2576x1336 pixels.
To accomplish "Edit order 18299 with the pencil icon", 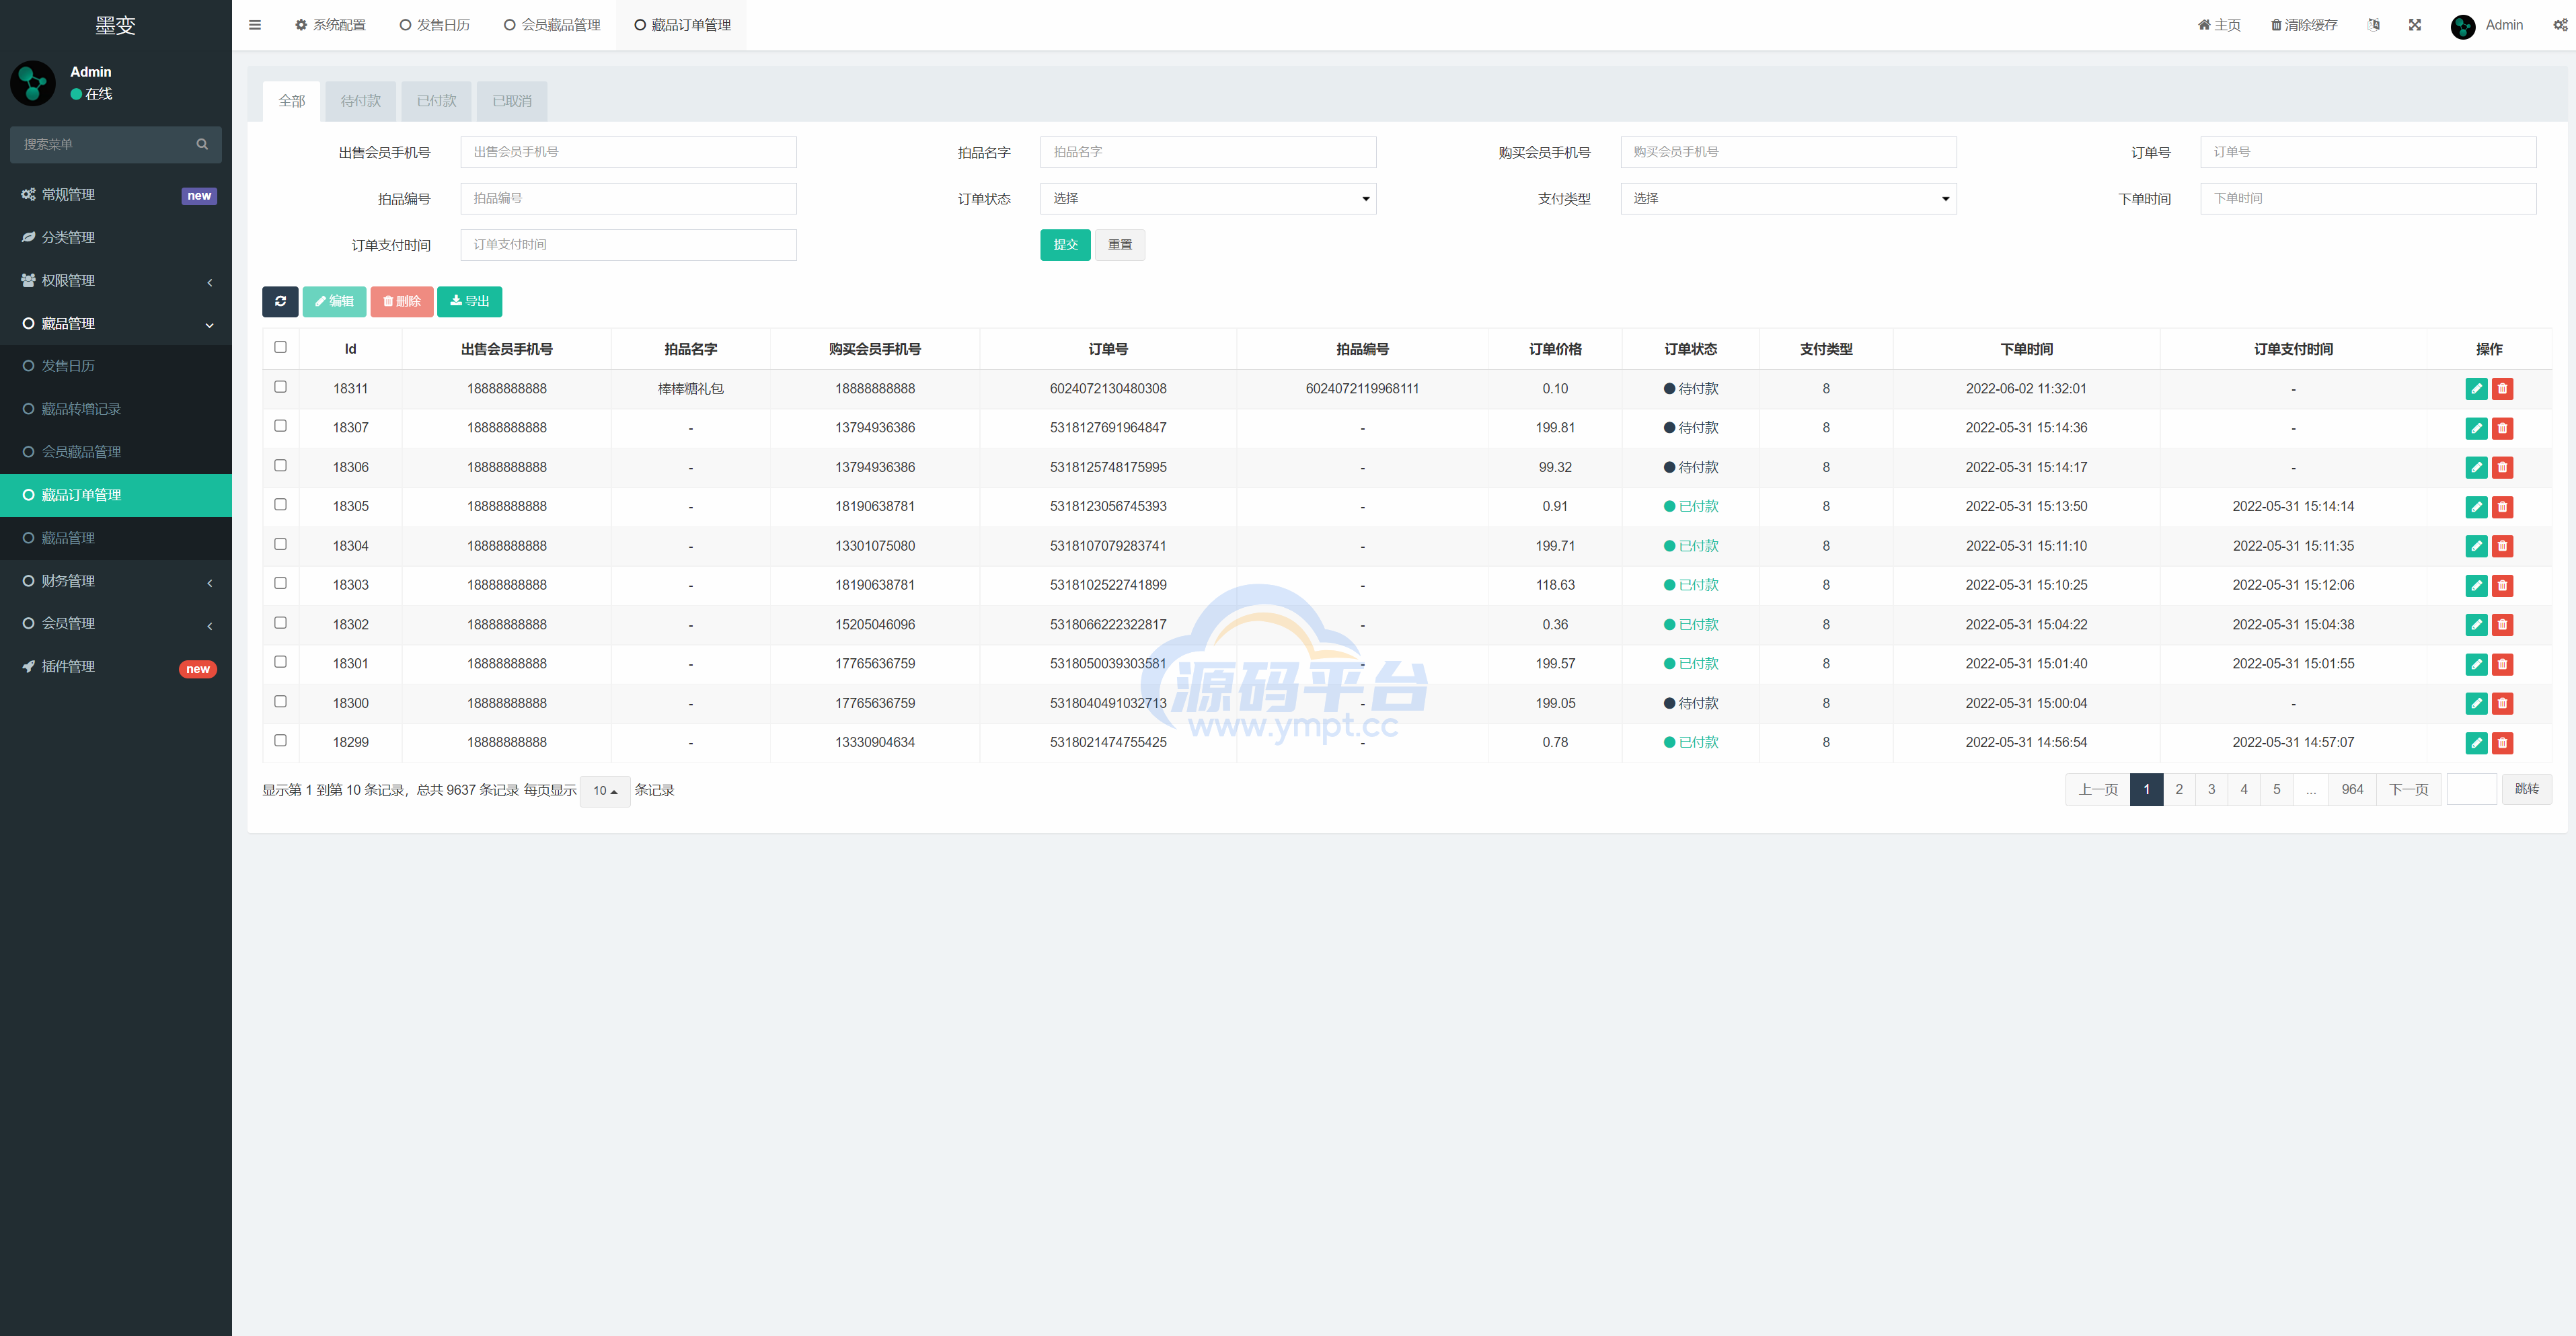I will [2476, 743].
